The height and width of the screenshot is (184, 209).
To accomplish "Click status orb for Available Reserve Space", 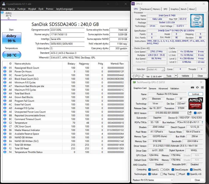I will click(5, 134).
